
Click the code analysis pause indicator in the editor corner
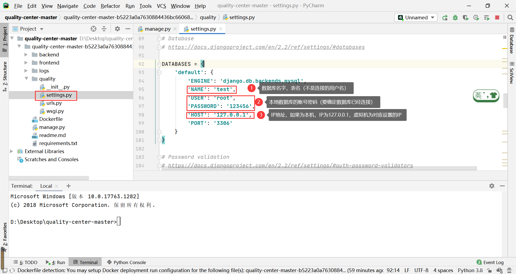[504, 37]
